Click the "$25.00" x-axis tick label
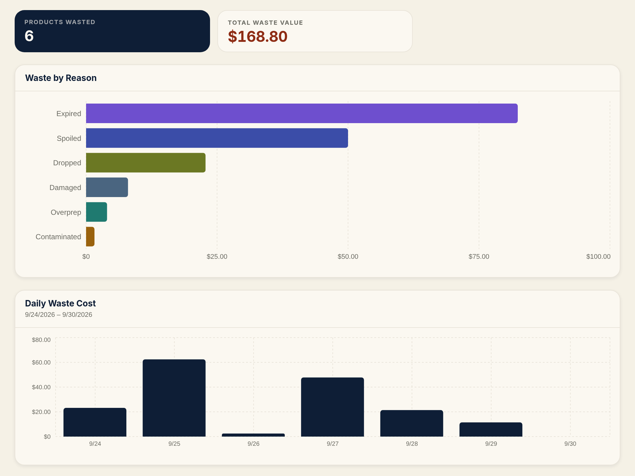This screenshot has width=635, height=476. (x=217, y=257)
